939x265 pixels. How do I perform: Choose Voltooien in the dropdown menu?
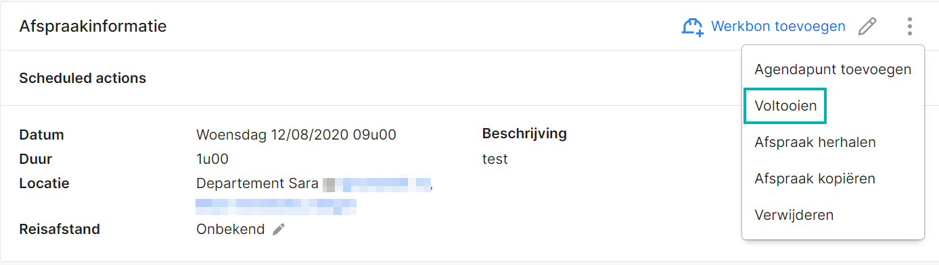[x=785, y=106]
